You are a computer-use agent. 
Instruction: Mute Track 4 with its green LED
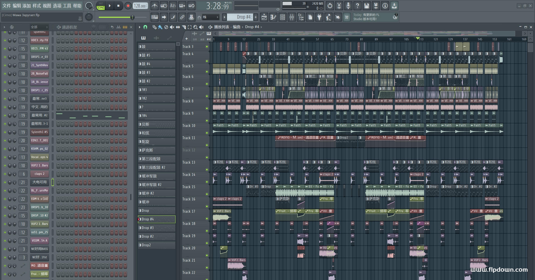click(207, 61)
